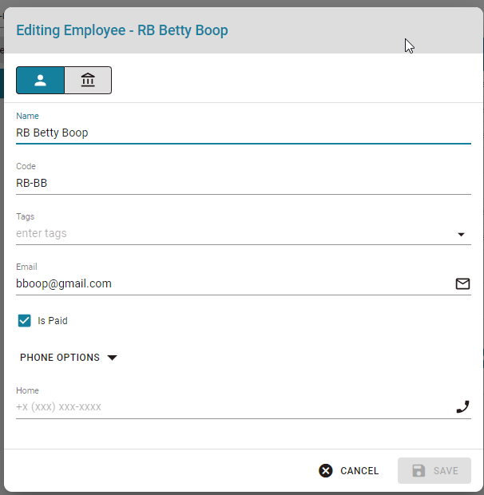Click the envelope mail icon
The width and height of the screenshot is (484, 495).
(462, 283)
